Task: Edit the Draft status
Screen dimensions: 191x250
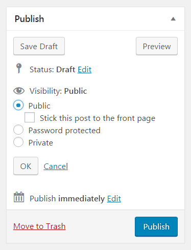Action: (84, 70)
